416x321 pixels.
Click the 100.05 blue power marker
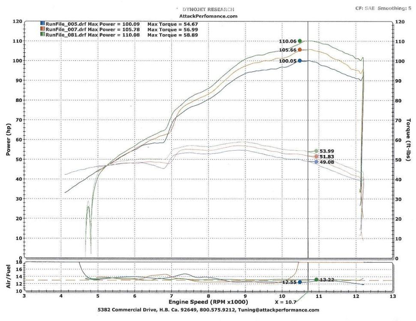click(300, 61)
